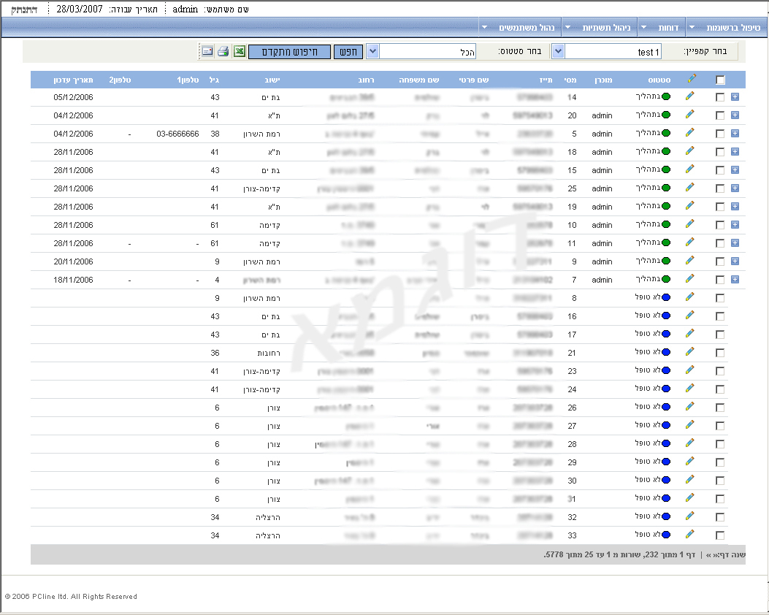Click the ישוב column header
769x615 pixels.
[272, 80]
